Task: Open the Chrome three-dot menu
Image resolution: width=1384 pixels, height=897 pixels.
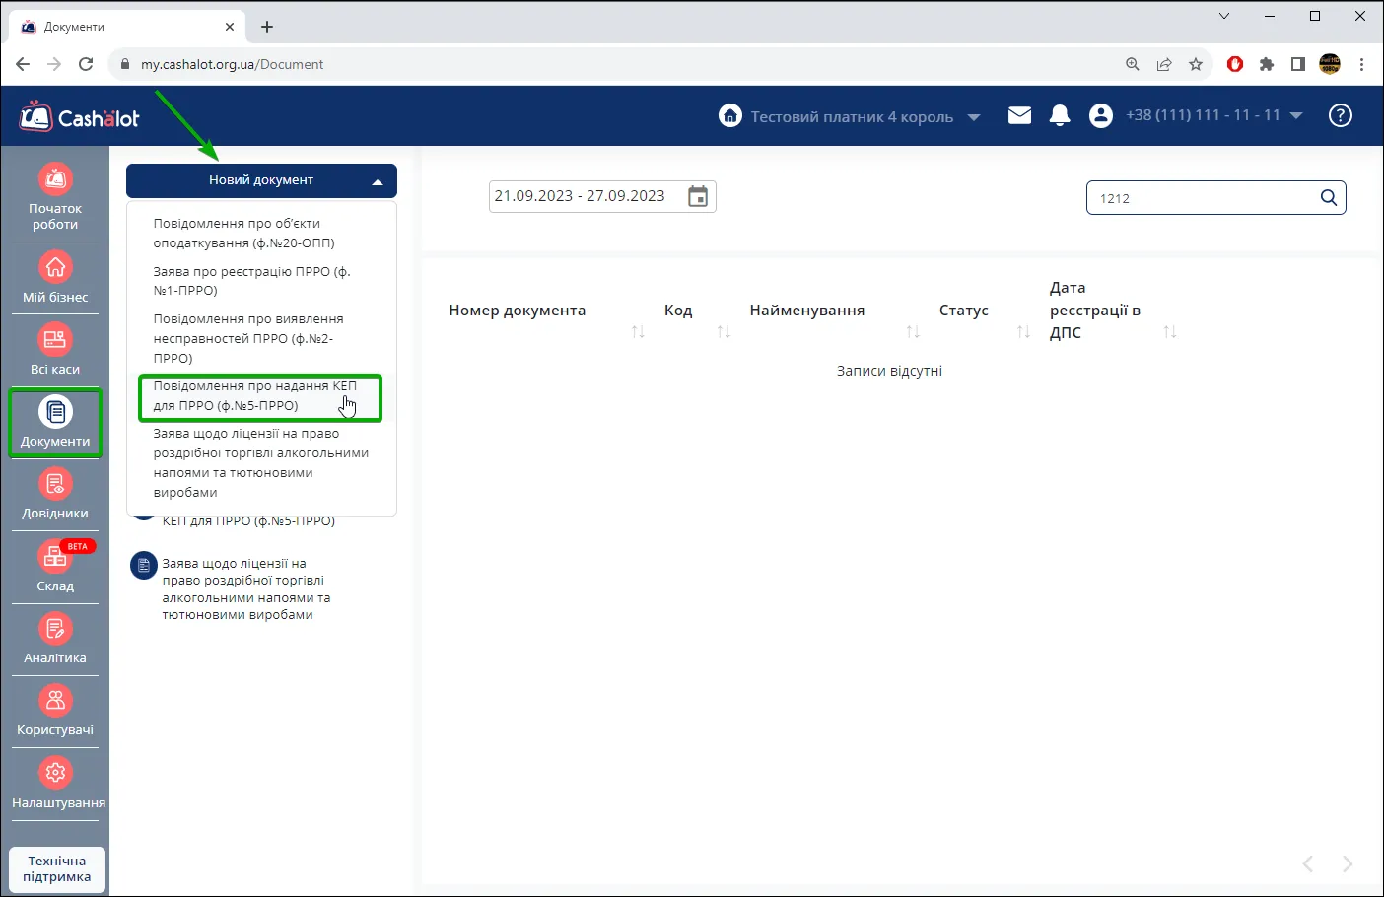Action: [x=1361, y=64]
